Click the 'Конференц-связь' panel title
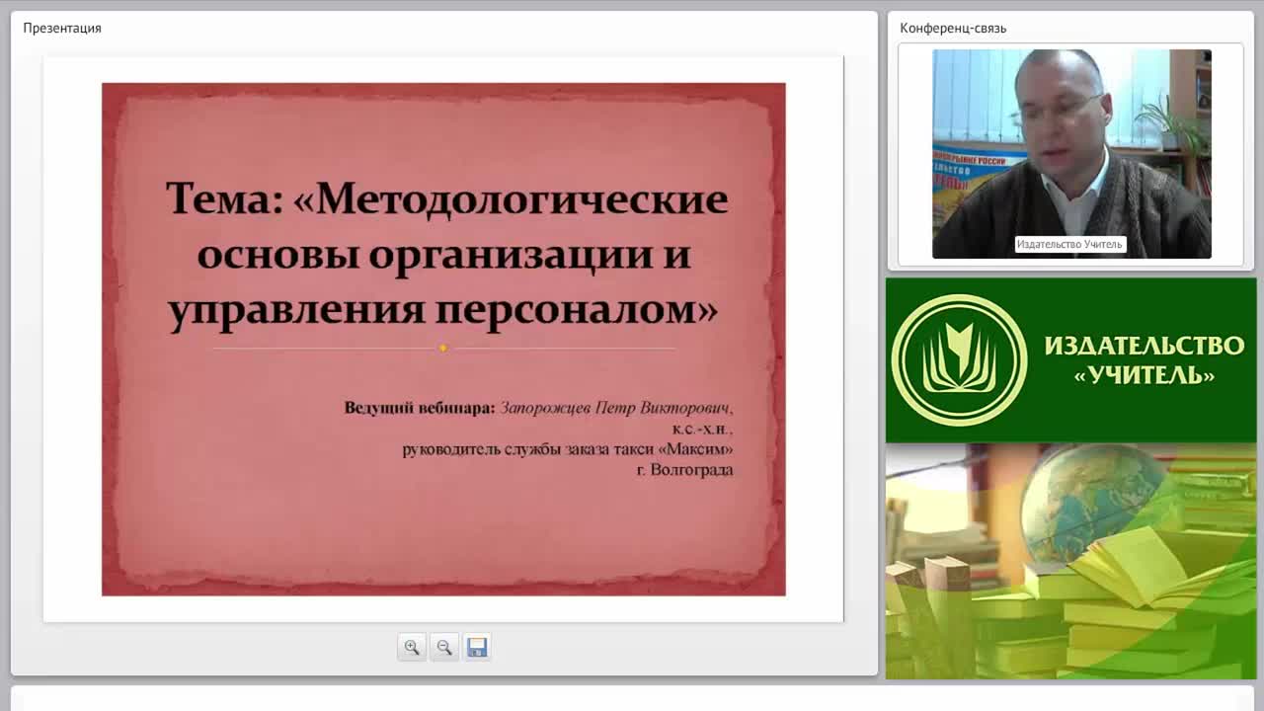1264x711 pixels. pyautogui.click(x=953, y=28)
